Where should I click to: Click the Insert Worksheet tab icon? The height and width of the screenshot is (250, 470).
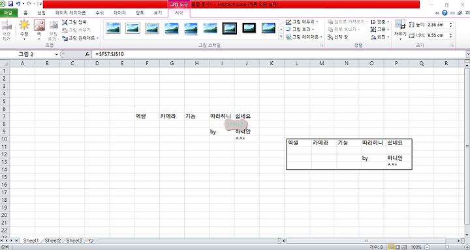(x=91, y=241)
